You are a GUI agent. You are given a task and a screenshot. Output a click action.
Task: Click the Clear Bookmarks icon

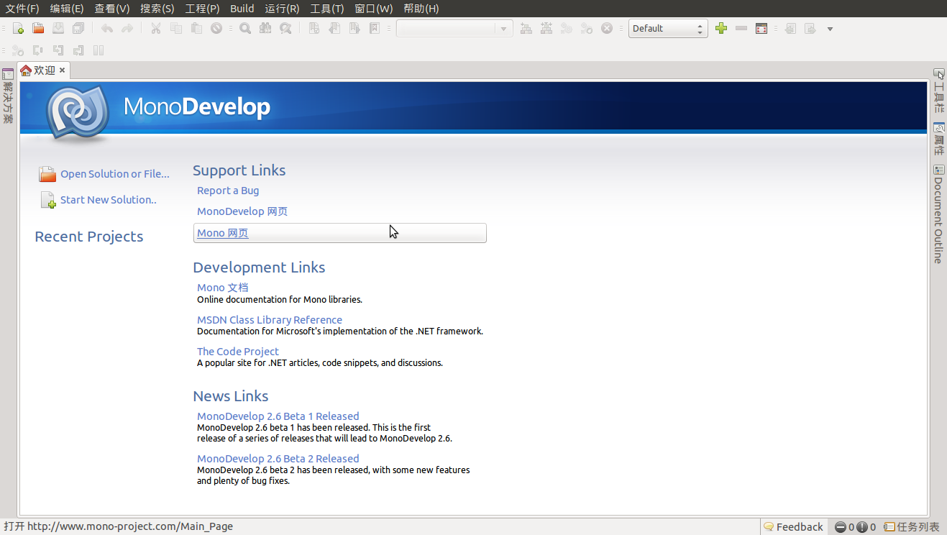[x=375, y=29]
